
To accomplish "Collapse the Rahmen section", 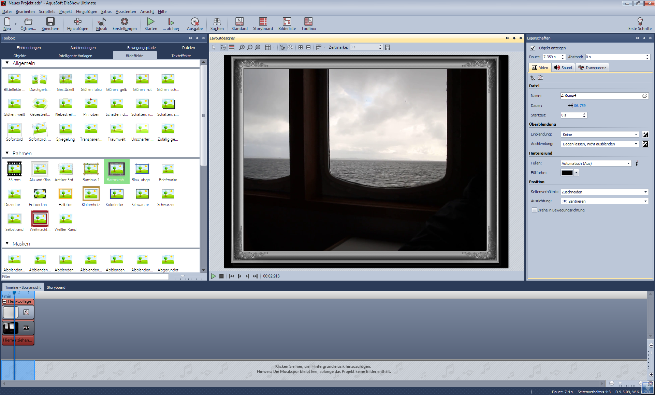I will point(7,153).
